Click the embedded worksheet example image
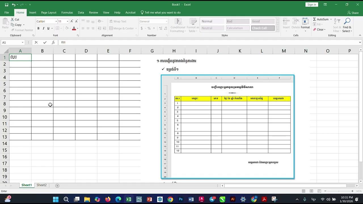Image resolution: width=363 pixels, height=204 pixels. click(x=228, y=127)
